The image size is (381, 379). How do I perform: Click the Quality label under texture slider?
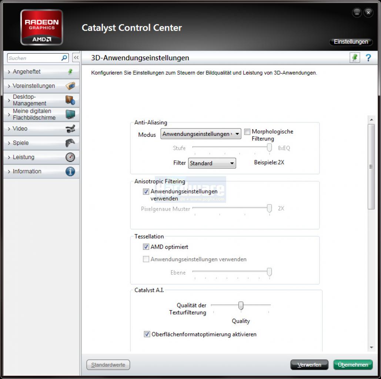click(x=241, y=321)
